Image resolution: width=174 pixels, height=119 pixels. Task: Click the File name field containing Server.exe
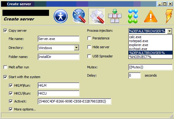59,39
